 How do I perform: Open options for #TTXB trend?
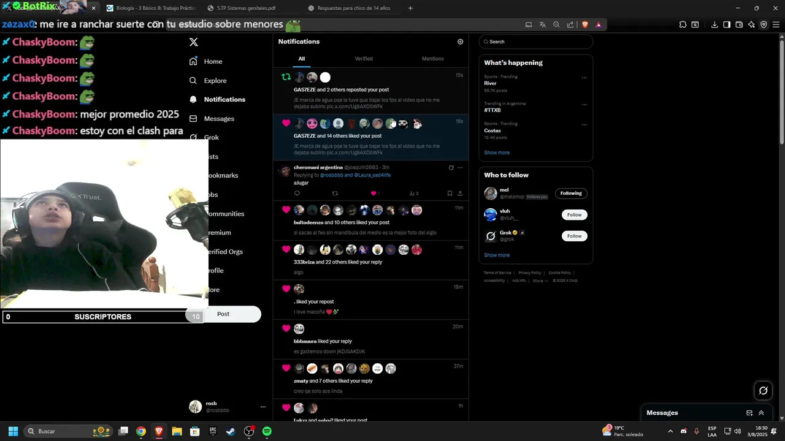pos(584,105)
